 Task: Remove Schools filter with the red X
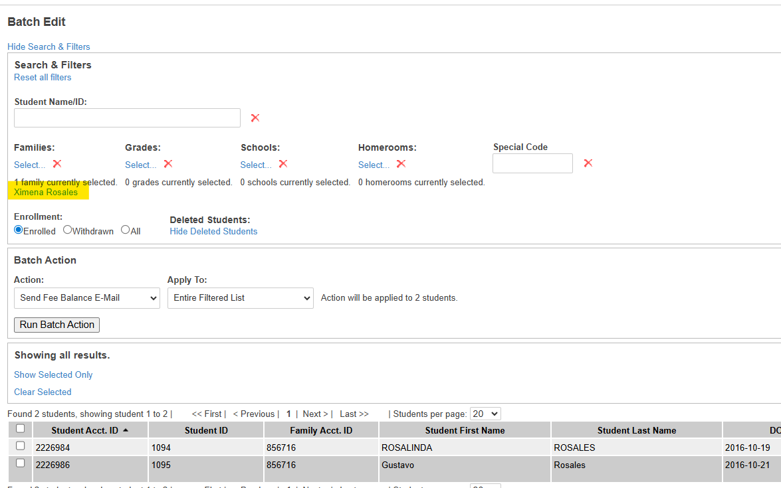[283, 164]
